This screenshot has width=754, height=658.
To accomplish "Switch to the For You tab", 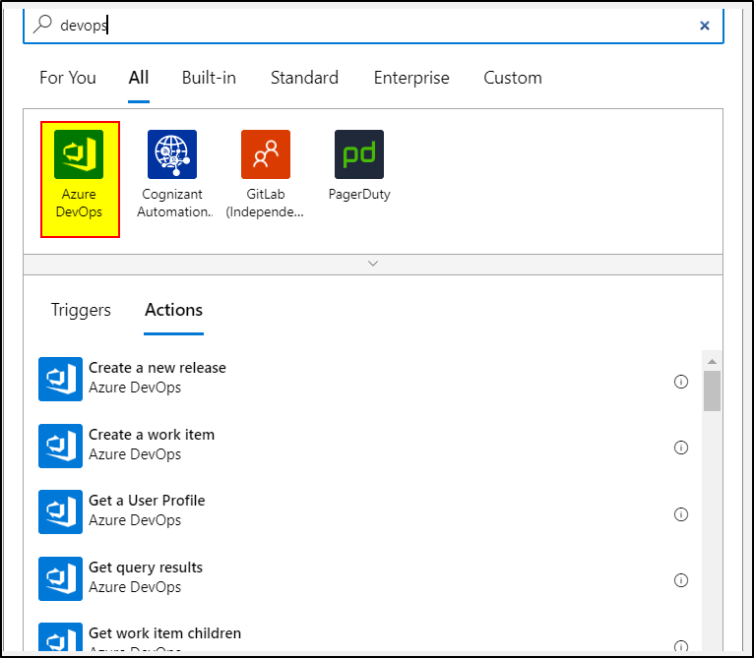I will pos(68,78).
